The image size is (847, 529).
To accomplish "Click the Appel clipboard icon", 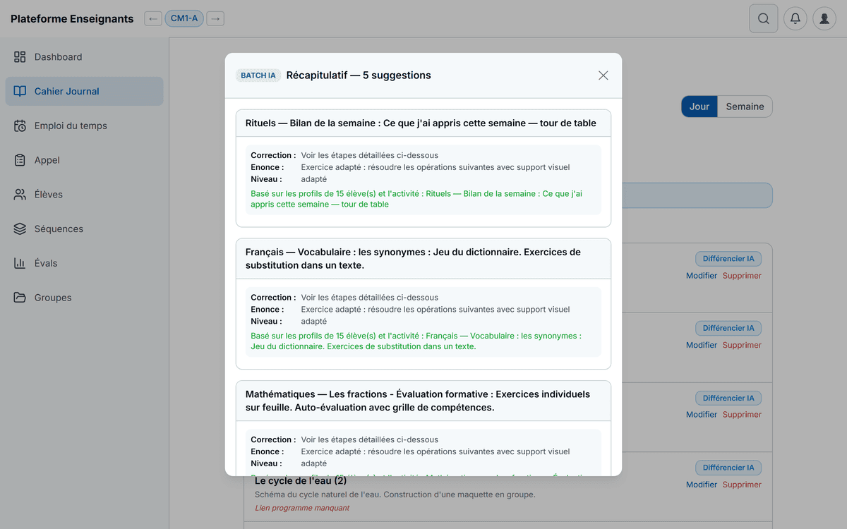I will 20,160.
